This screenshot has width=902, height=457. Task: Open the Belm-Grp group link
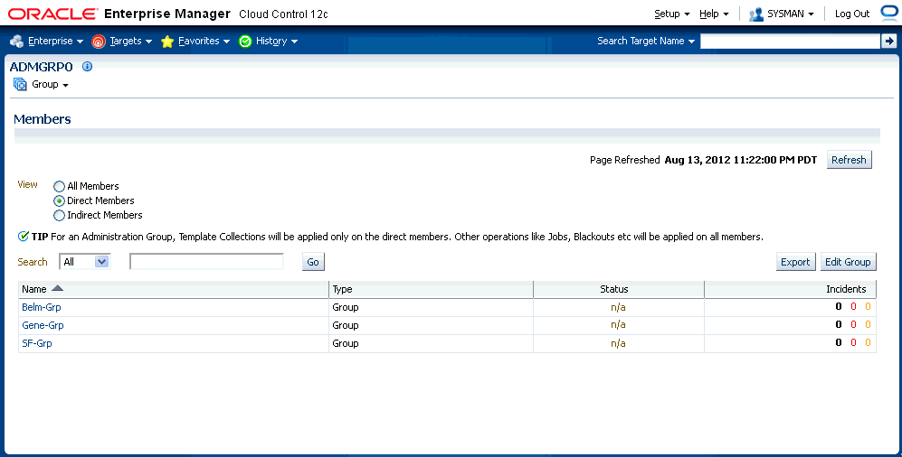(42, 307)
